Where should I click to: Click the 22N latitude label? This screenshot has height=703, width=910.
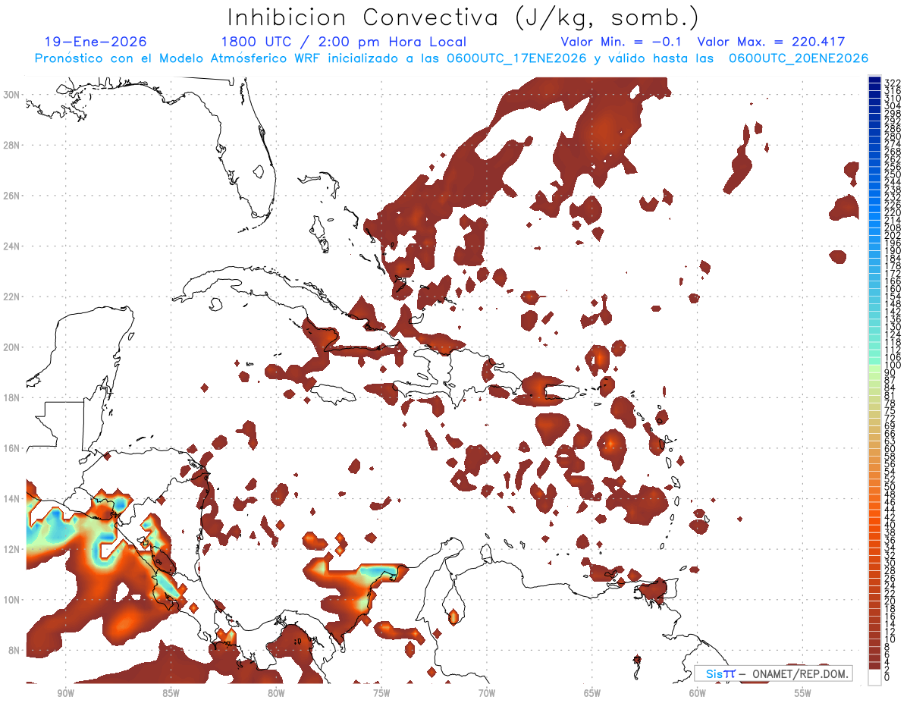(x=12, y=297)
